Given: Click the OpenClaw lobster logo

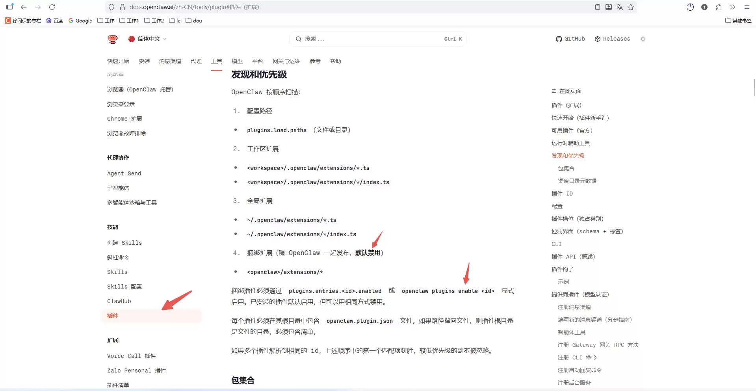Looking at the screenshot, I should (x=113, y=39).
